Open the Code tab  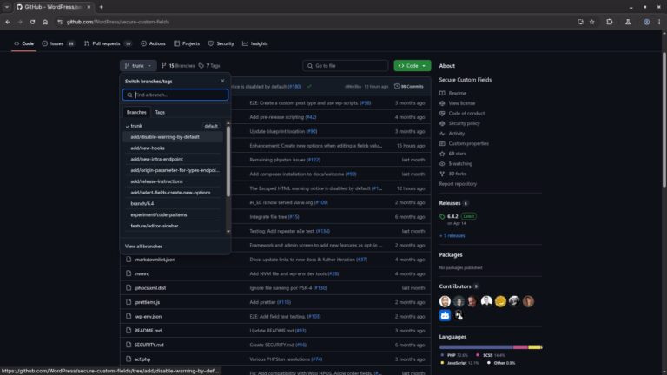(23, 43)
